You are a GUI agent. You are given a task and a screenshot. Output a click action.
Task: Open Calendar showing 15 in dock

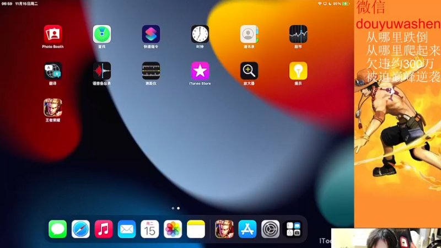150,229
